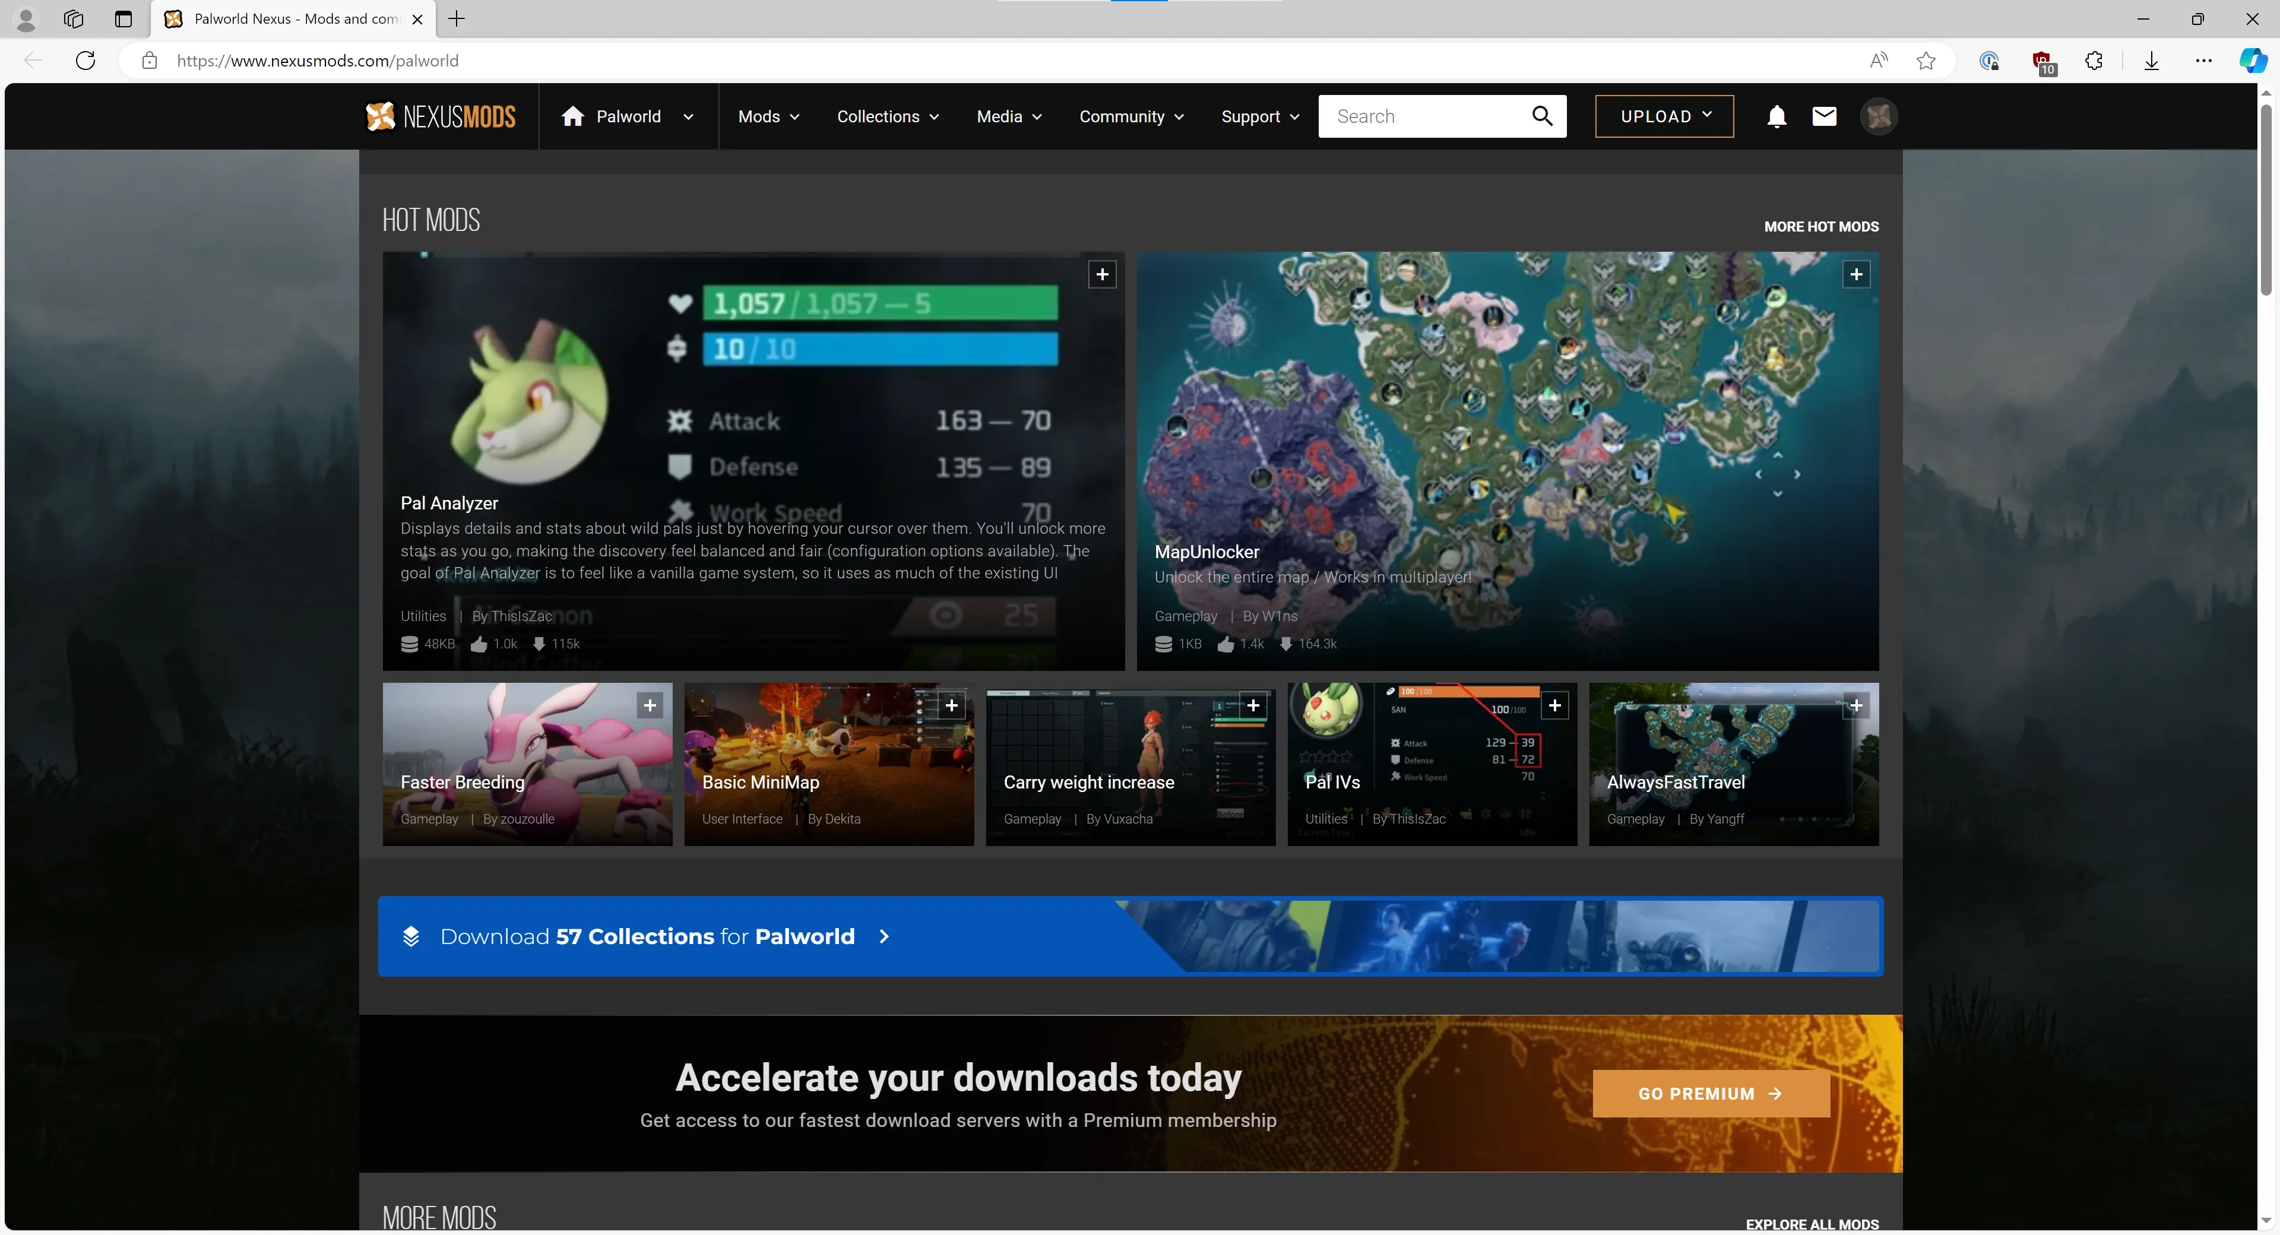
Task: Click the plus icon on Pal IVs
Action: coord(1555,705)
